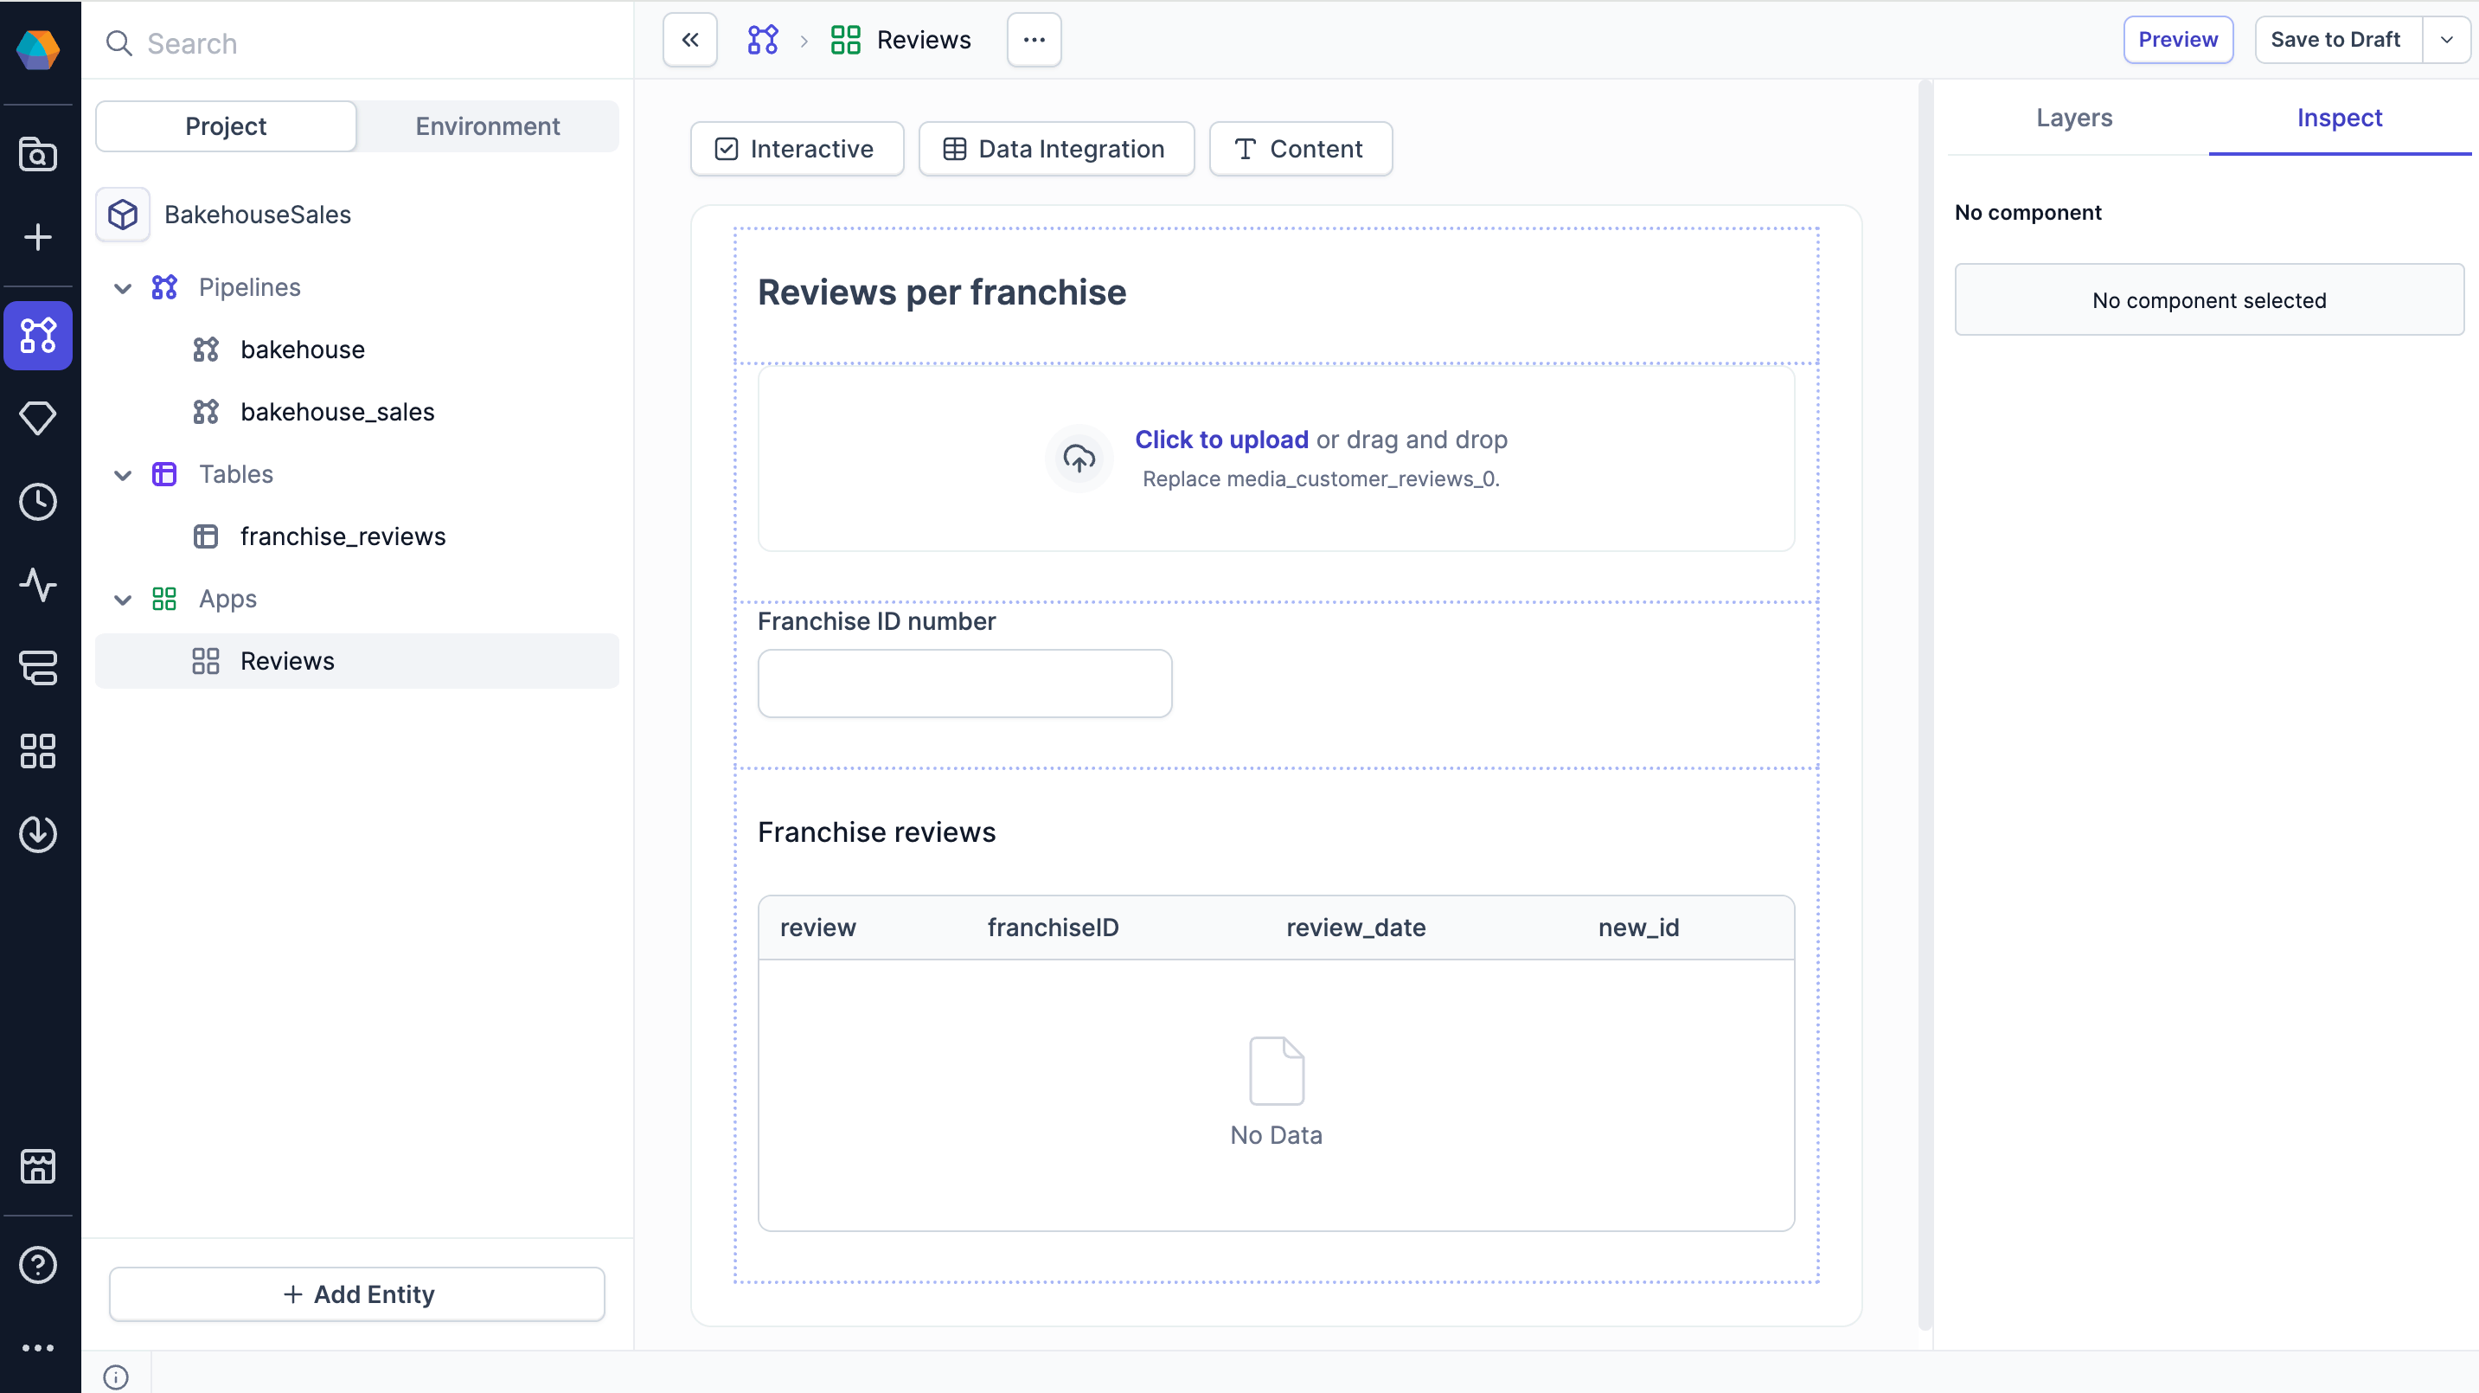Click the plus create icon in sidebar

[39, 237]
